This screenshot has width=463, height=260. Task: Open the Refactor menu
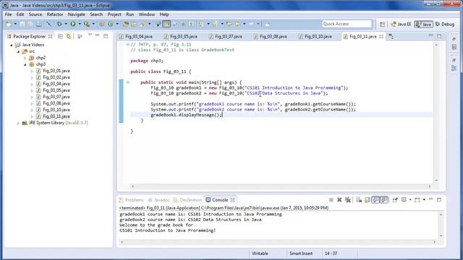click(x=55, y=14)
